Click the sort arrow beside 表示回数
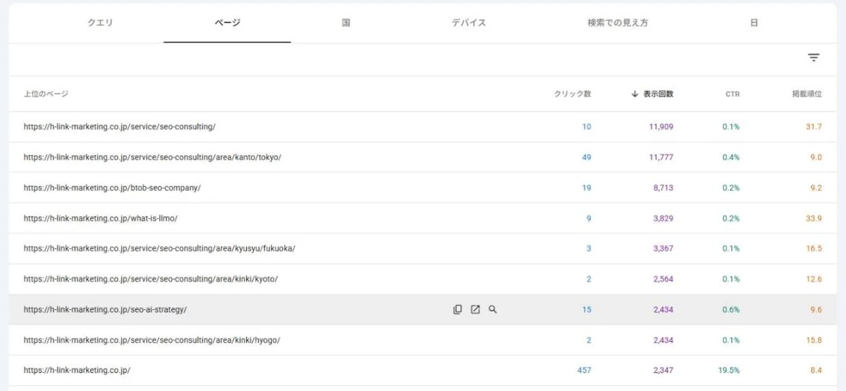846x391 pixels. click(634, 94)
